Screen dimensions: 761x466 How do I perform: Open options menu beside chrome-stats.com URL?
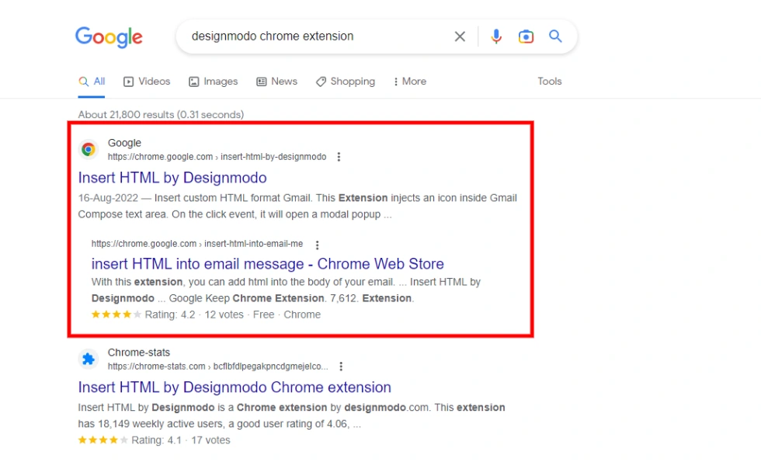341,367
